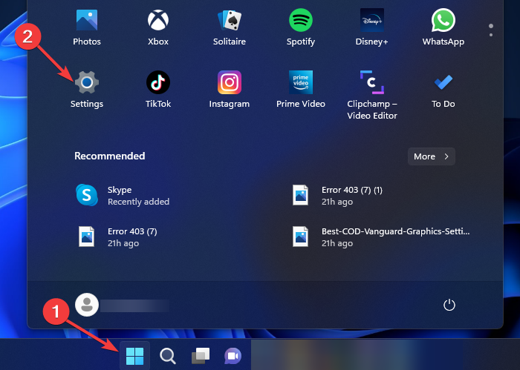520x370 pixels.
Task: Launch TikTok
Action: [158, 90]
